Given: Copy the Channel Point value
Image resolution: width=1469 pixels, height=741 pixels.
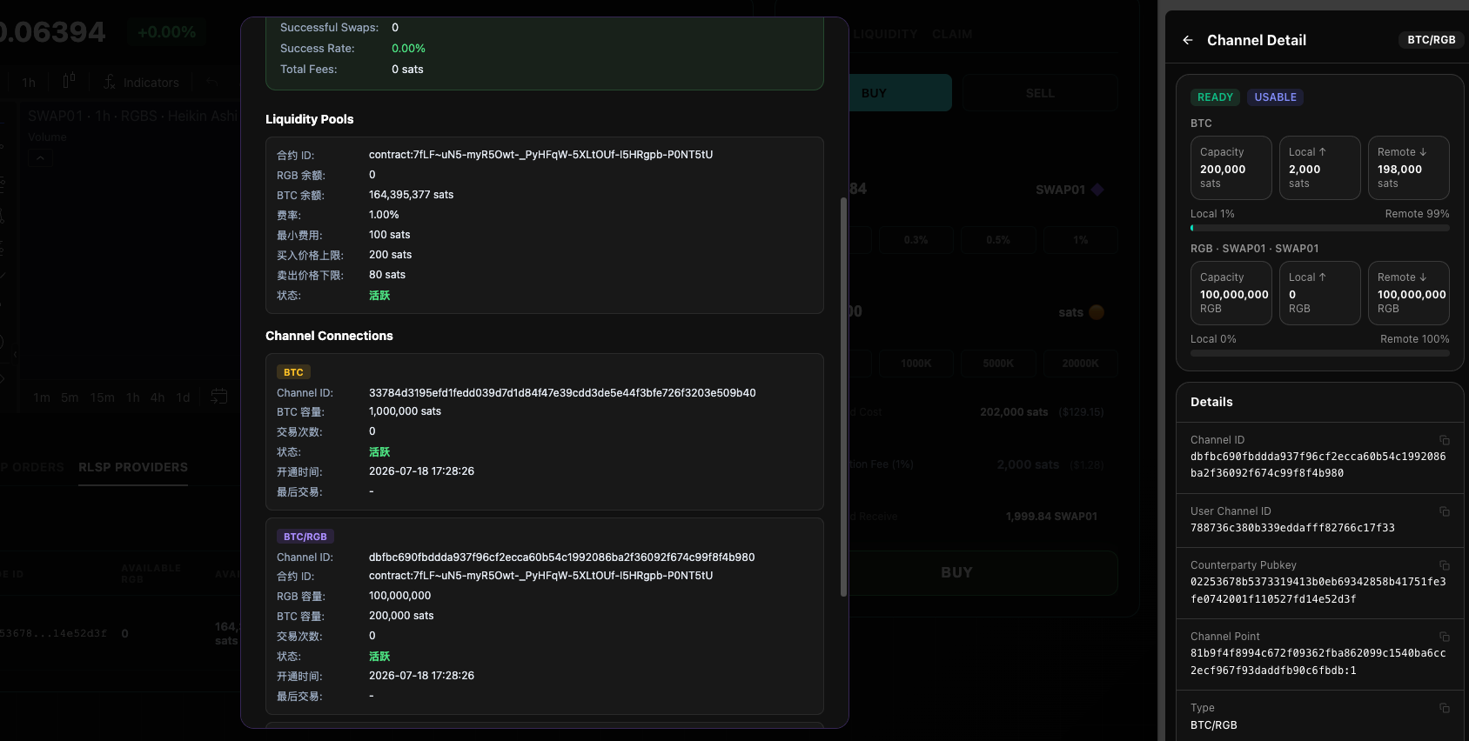Looking at the screenshot, I should tap(1445, 637).
